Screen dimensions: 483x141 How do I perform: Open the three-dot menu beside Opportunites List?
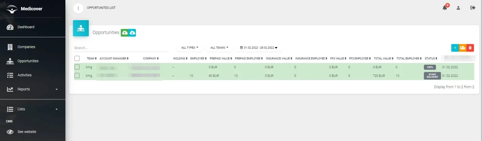coord(78,8)
